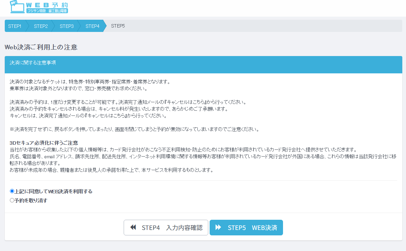The image size is (406, 251).
Task: Go to STEP2 in the breadcrumb
Action: 41,26
